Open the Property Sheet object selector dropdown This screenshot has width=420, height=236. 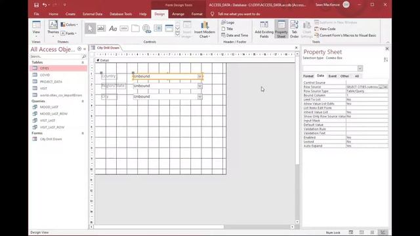pos(360,68)
